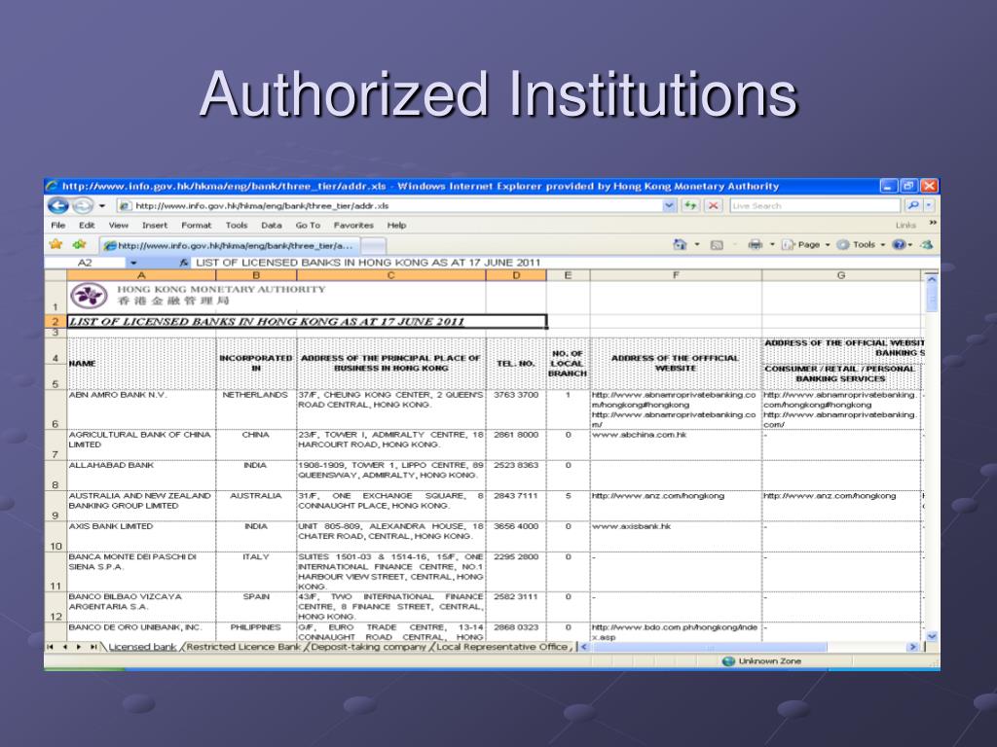Open the Insert menu
Screen dimensions: 997x747
pos(155,225)
